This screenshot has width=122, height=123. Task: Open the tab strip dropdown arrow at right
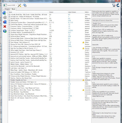click(119, 9)
